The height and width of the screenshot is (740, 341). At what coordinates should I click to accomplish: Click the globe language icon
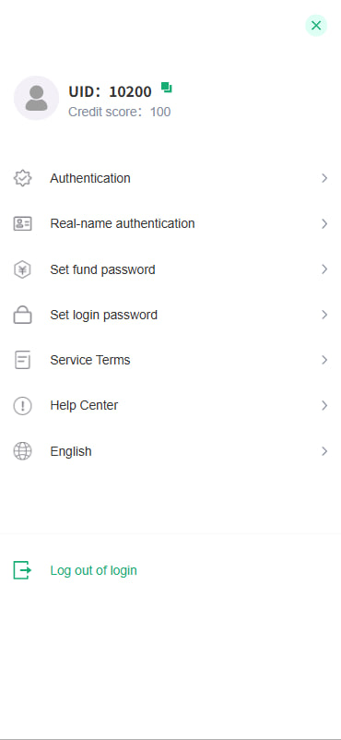[x=23, y=451]
